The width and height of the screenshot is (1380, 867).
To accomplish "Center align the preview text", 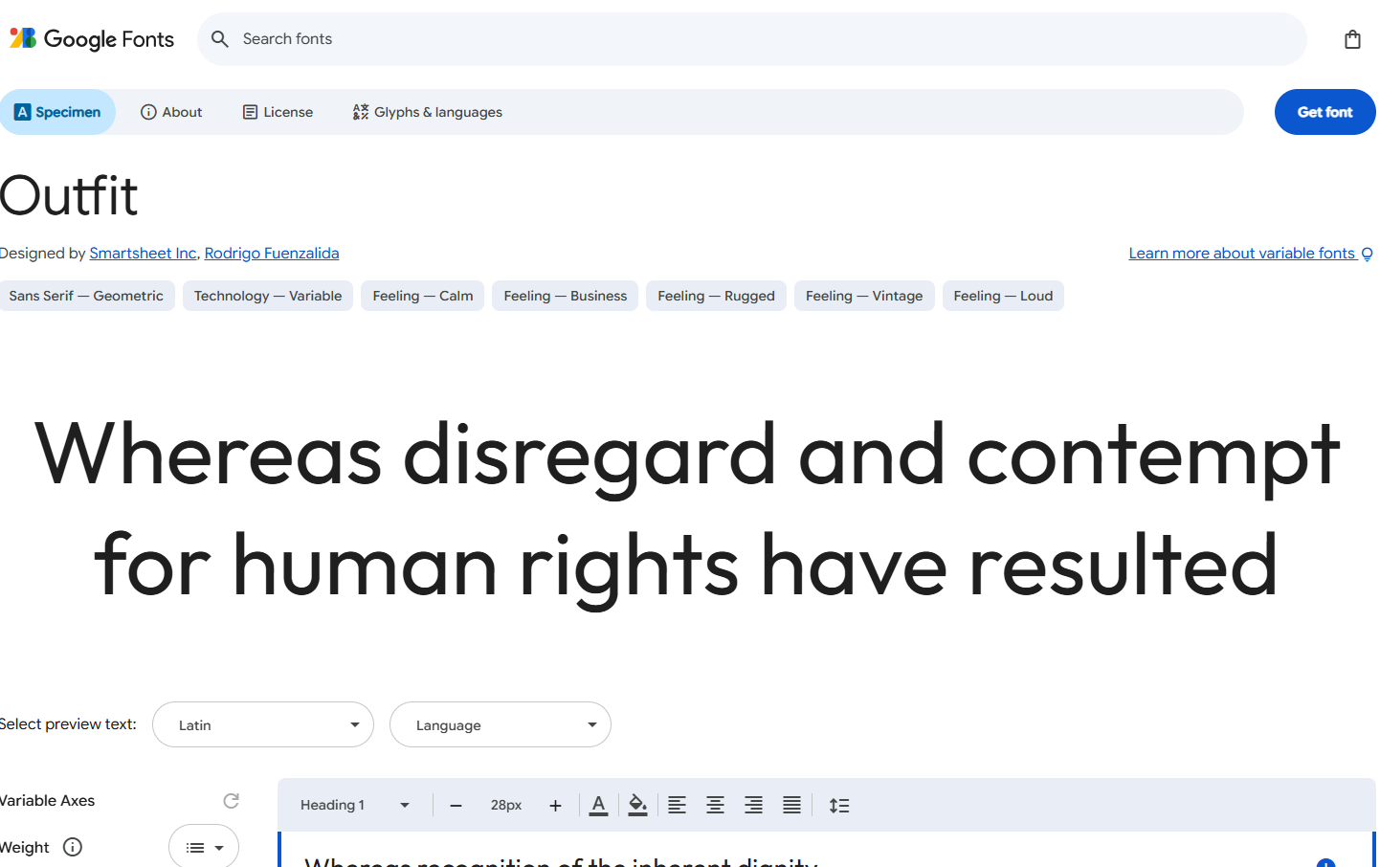I will click(715, 806).
